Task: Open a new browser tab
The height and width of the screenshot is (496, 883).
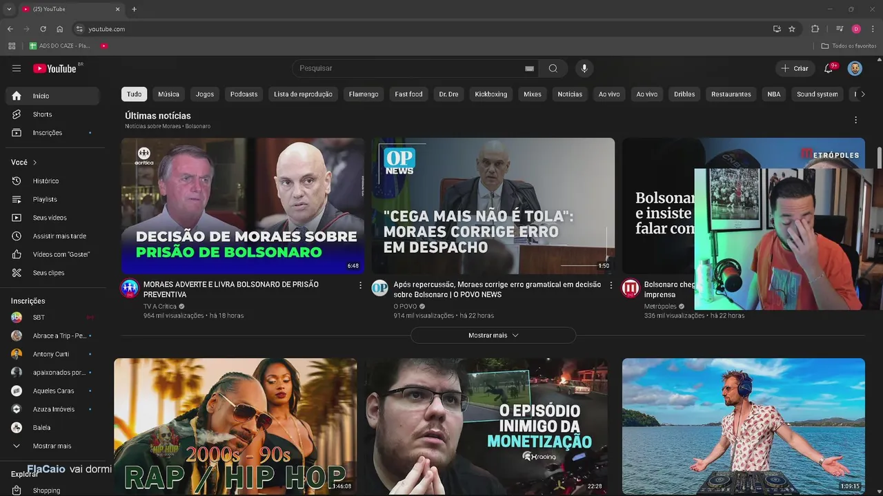Action: click(x=134, y=9)
